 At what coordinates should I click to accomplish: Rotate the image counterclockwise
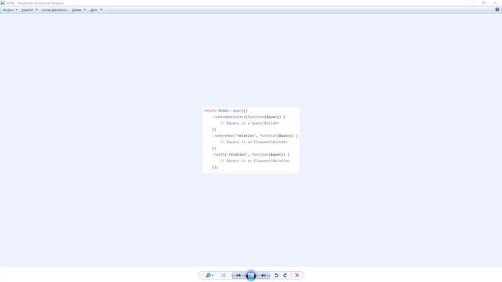point(276,275)
